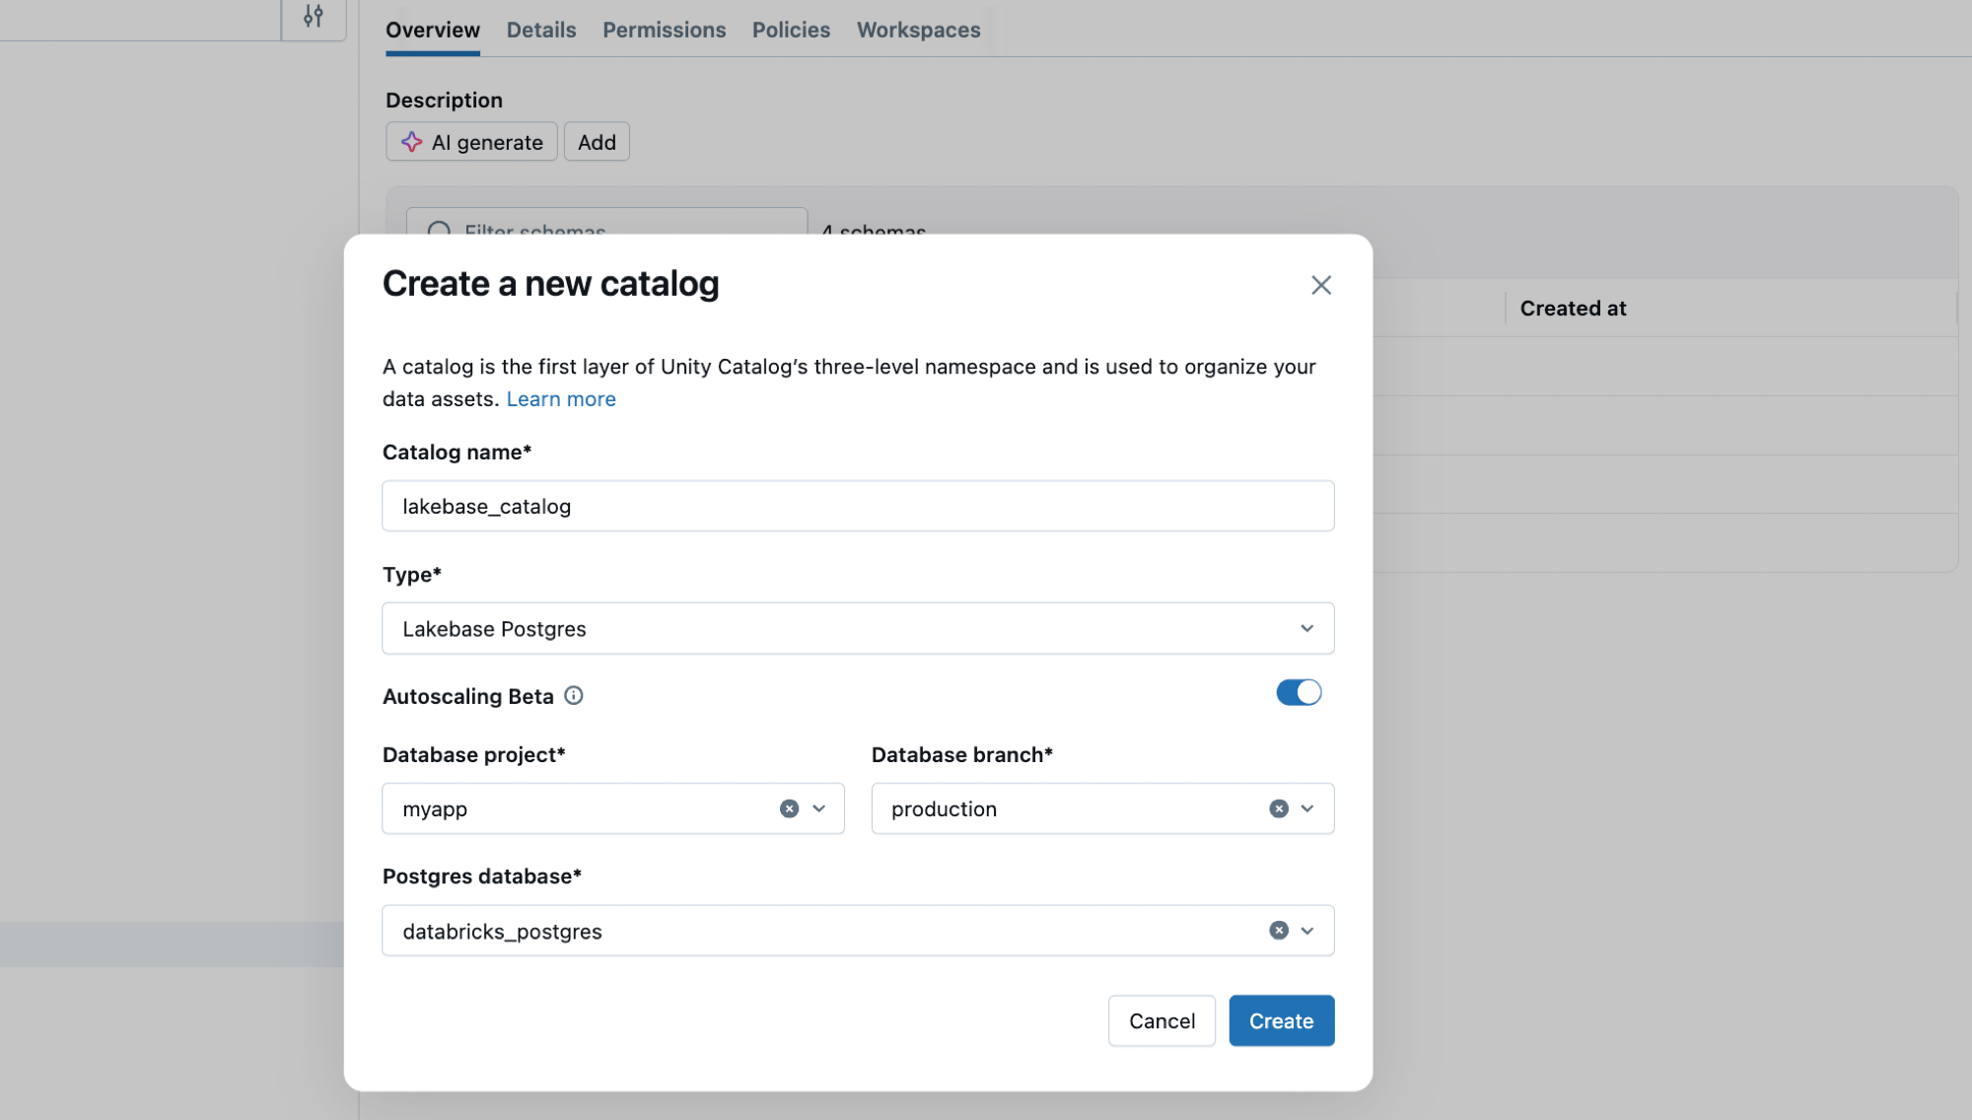Disable the Autoscaling Beta toggle
This screenshot has width=1972, height=1120.
[1299, 692]
